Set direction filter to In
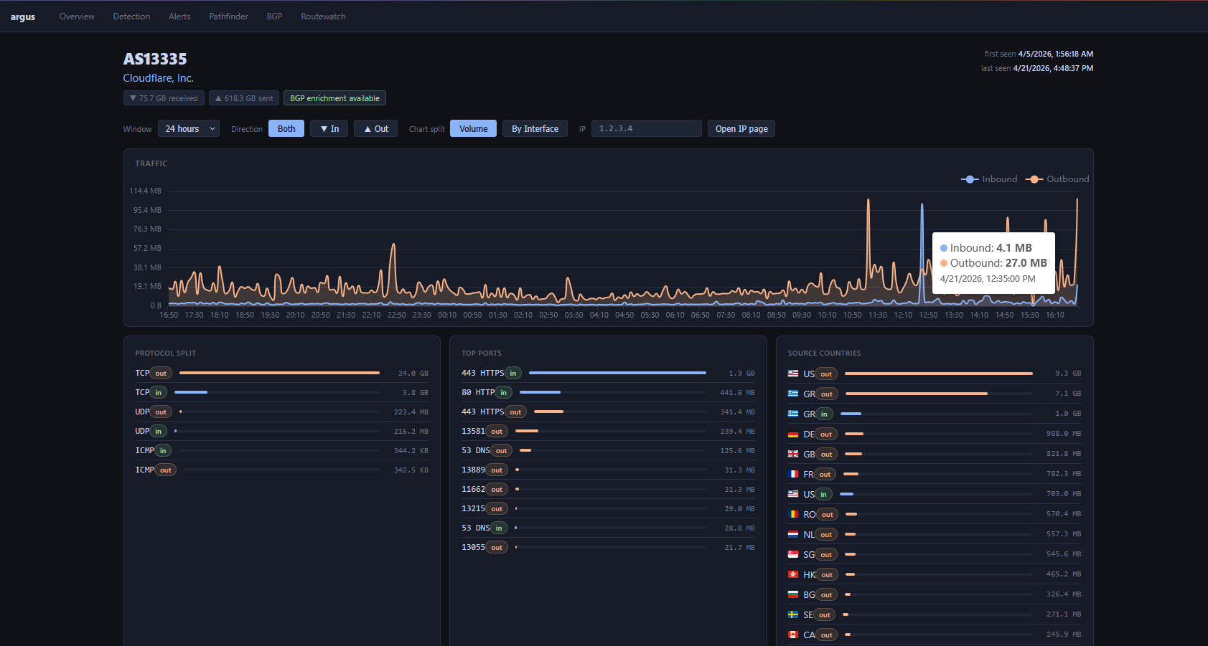This screenshot has height=646, width=1208. tap(329, 129)
